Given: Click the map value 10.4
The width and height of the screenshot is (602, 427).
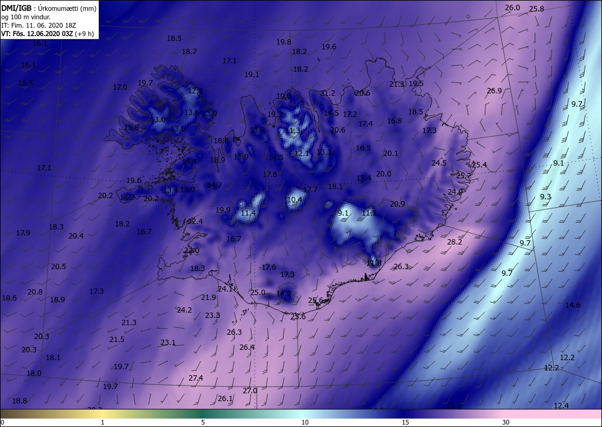Looking at the screenshot, I should tap(294, 200).
